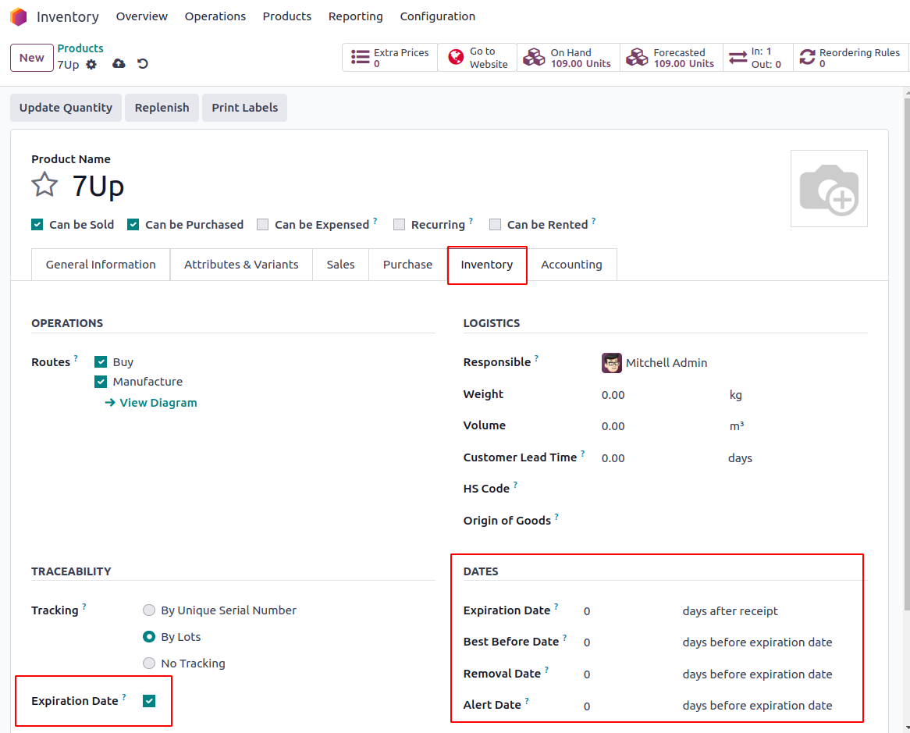The width and height of the screenshot is (910, 733).
Task: Open Extra Prices list stat button
Action: click(390, 58)
